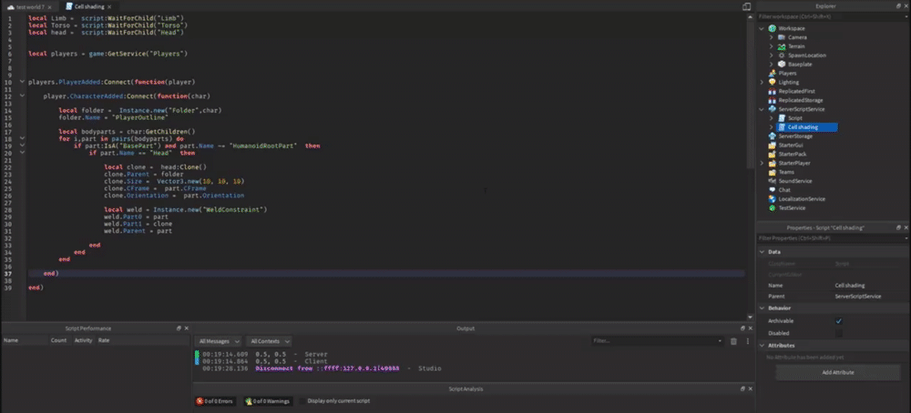This screenshot has width=911, height=413.
Task: Collapse the Attributes section
Action: click(x=763, y=345)
